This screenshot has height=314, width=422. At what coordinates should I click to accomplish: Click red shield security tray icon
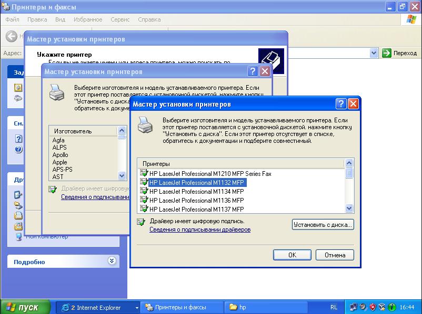(373, 307)
